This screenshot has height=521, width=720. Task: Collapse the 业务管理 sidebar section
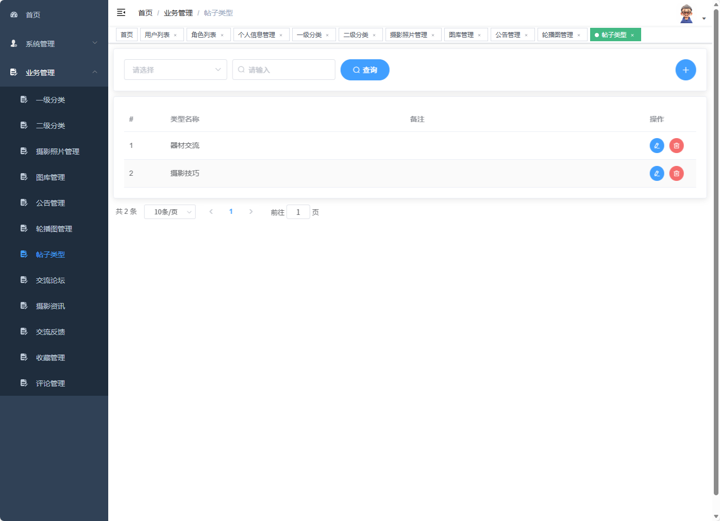pos(54,73)
